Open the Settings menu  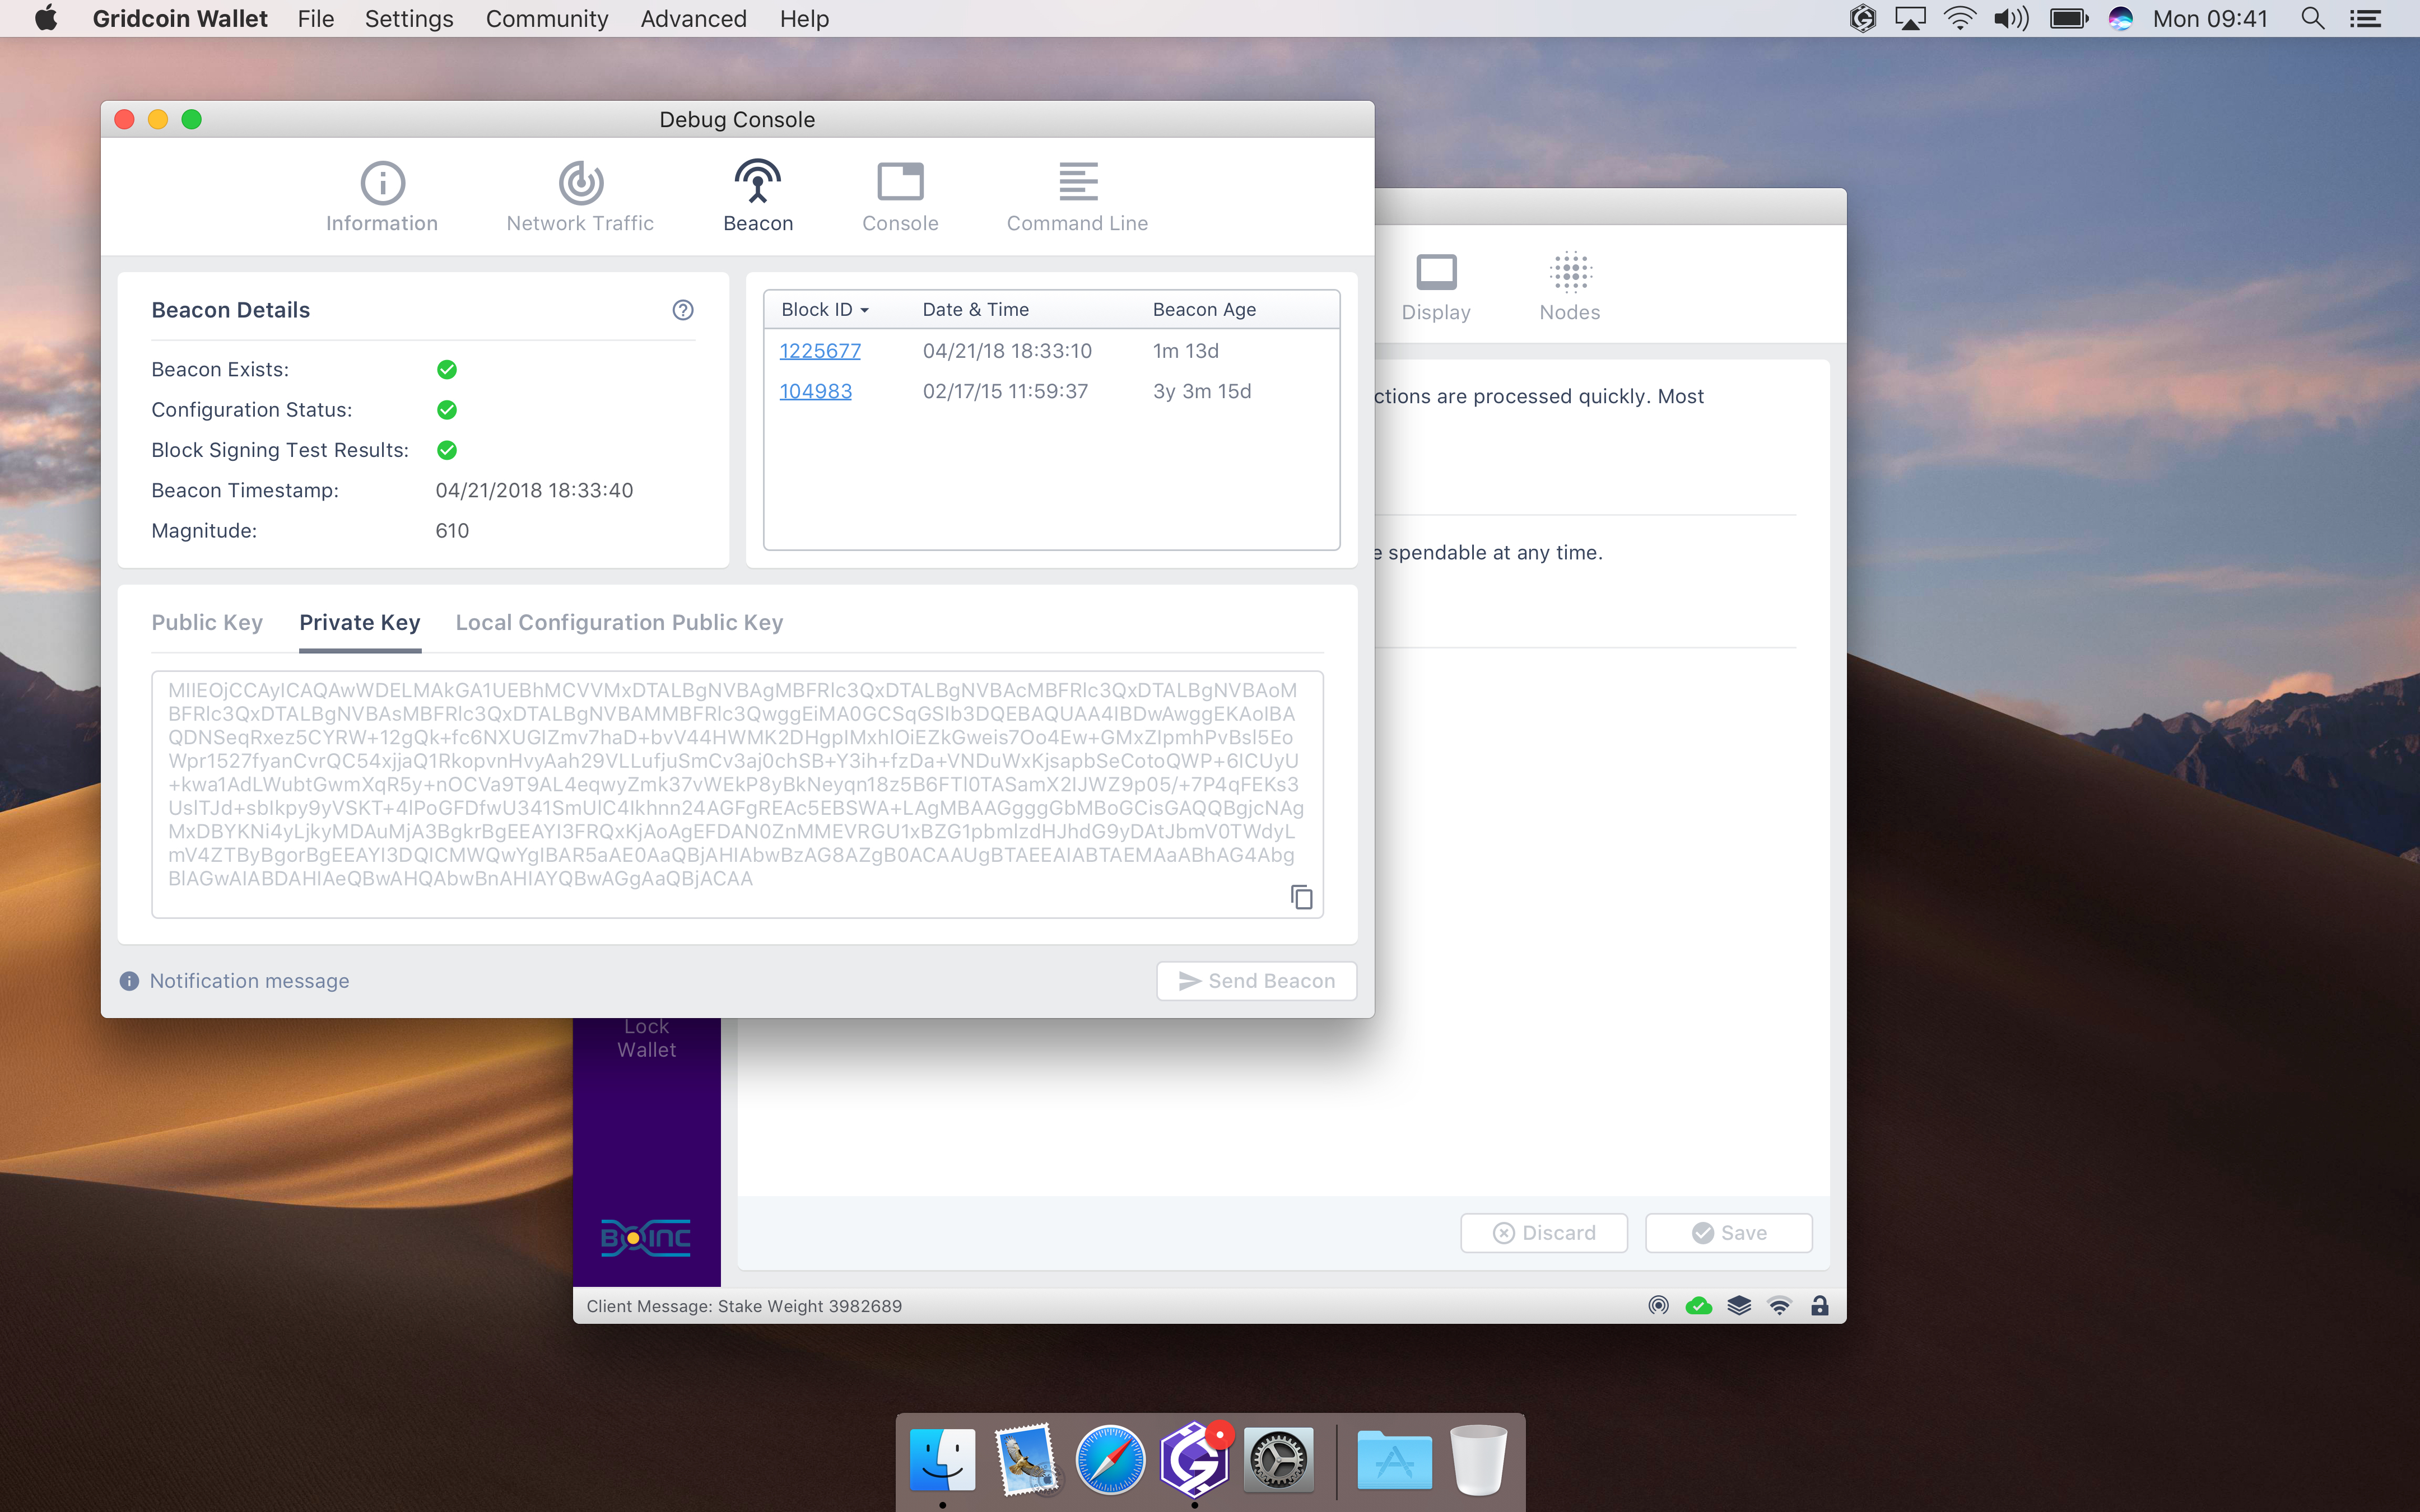point(409,19)
